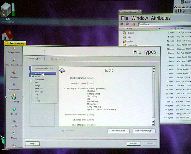191x154 pixels.
Task: Open the Window menu in file browser
Action: 139,18
